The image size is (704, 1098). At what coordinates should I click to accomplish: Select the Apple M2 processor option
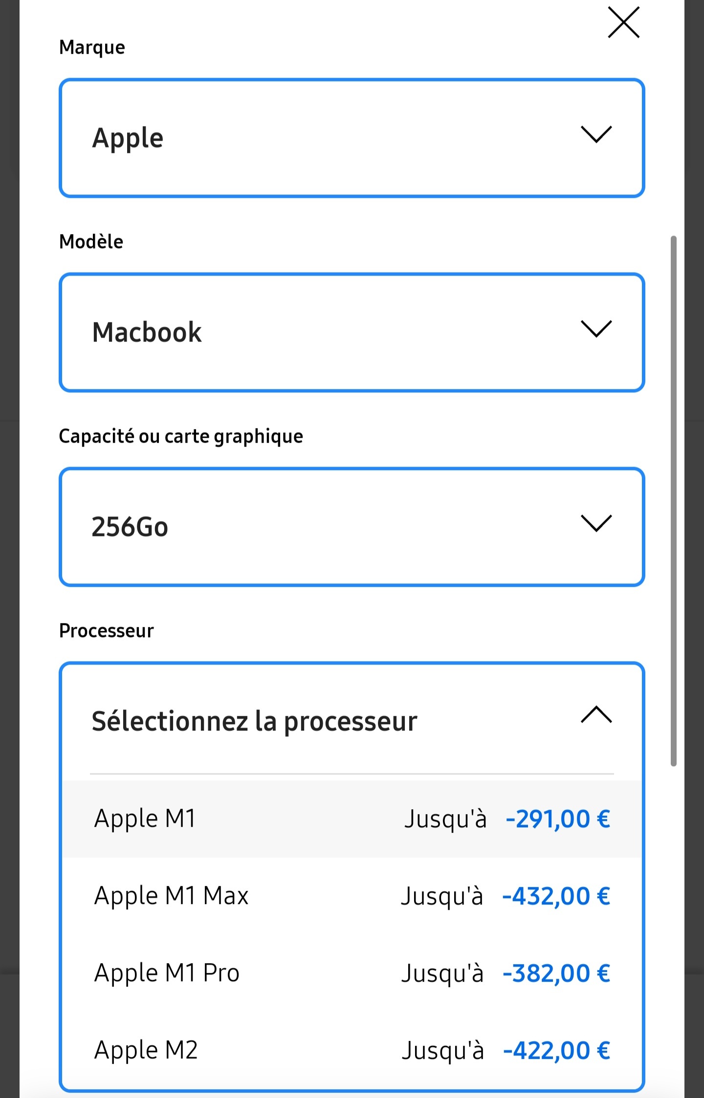[146, 1050]
